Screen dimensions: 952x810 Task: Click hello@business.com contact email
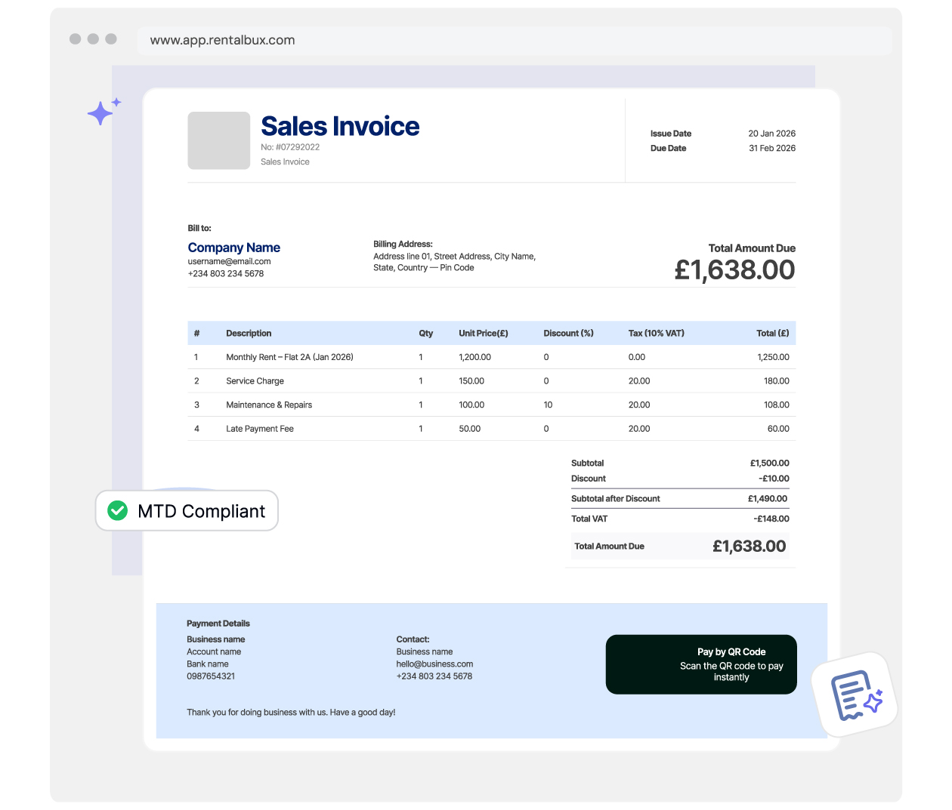coord(434,664)
